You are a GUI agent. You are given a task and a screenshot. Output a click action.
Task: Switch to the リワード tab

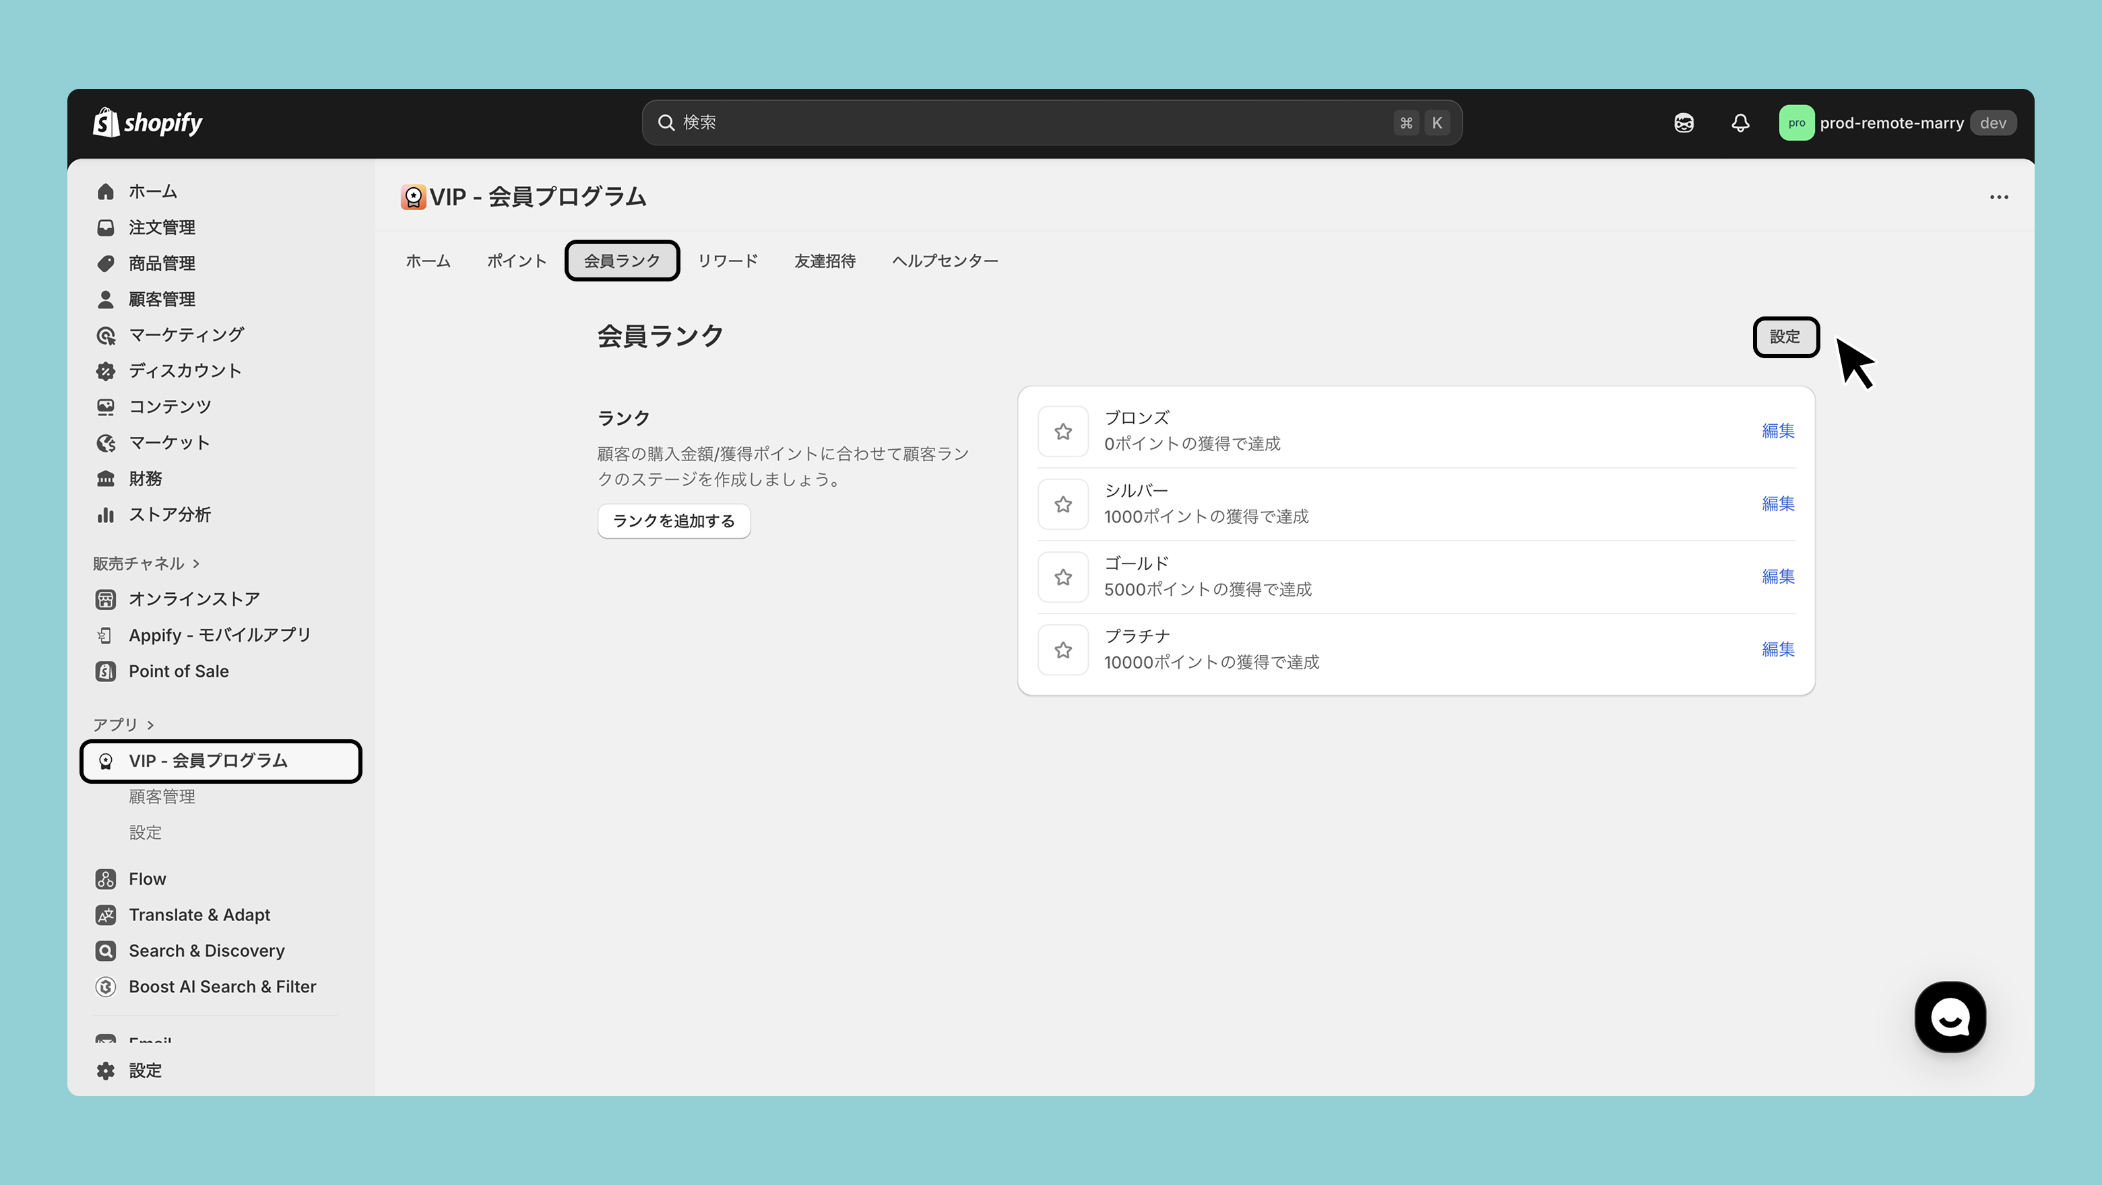tap(727, 260)
